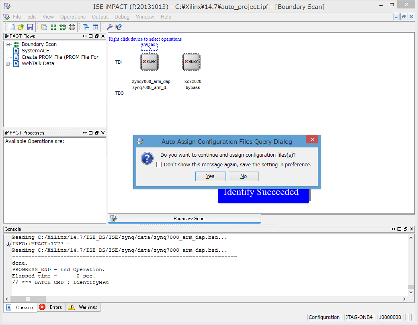Click No in the query dialog
The width and height of the screenshot is (418, 325).
point(244,176)
